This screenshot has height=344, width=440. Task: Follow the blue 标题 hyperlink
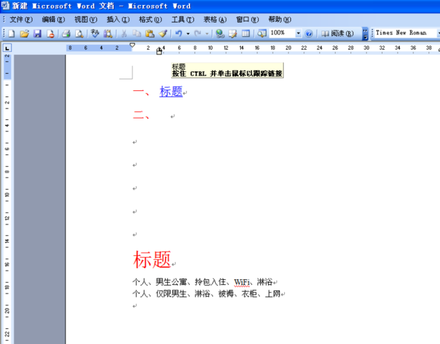click(171, 92)
